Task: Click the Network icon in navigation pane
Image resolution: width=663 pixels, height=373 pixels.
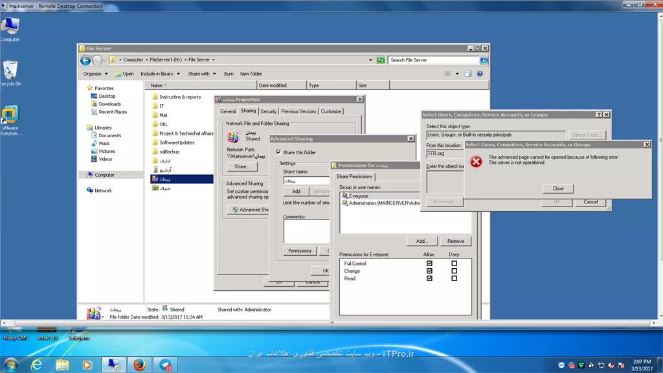Action: point(89,190)
